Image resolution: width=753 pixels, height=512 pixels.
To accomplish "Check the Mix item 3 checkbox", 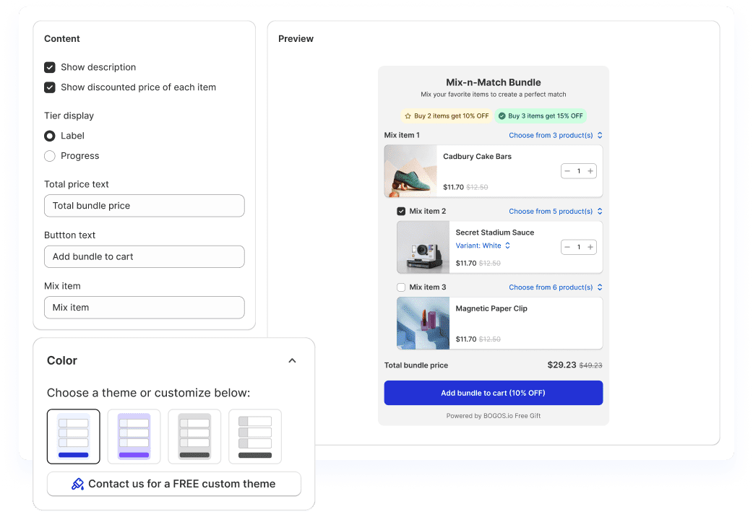I will 401,287.
